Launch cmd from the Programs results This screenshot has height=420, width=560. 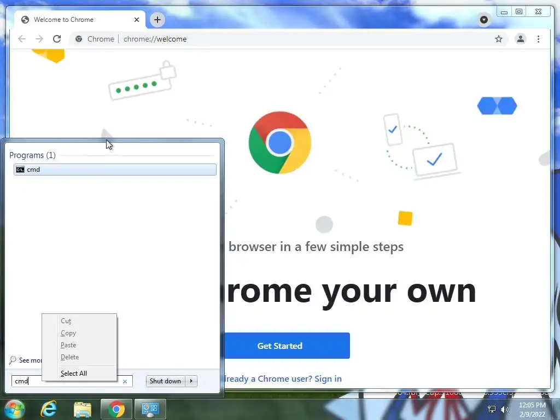click(x=115, y=170)
